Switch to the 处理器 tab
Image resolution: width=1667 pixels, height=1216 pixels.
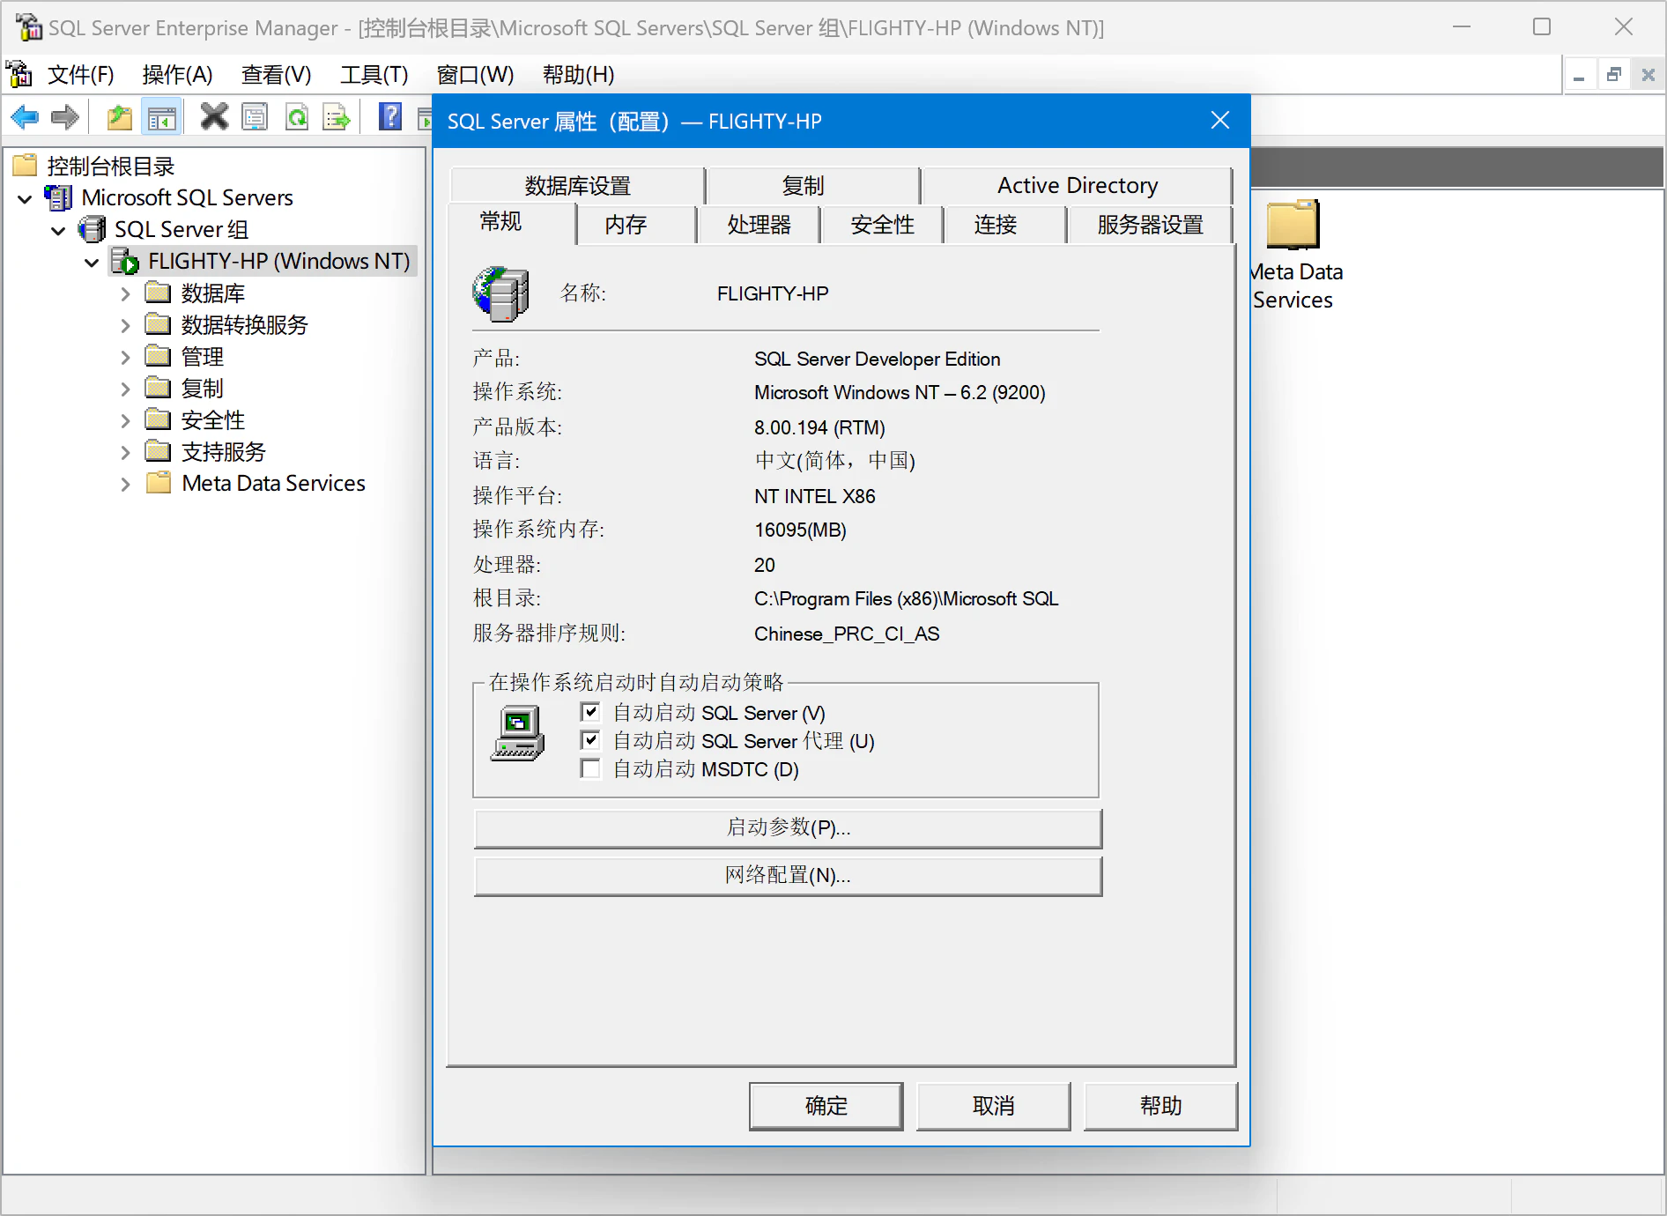coord(759,225)
